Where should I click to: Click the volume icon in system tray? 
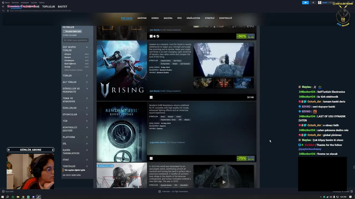tap(331, 197)
